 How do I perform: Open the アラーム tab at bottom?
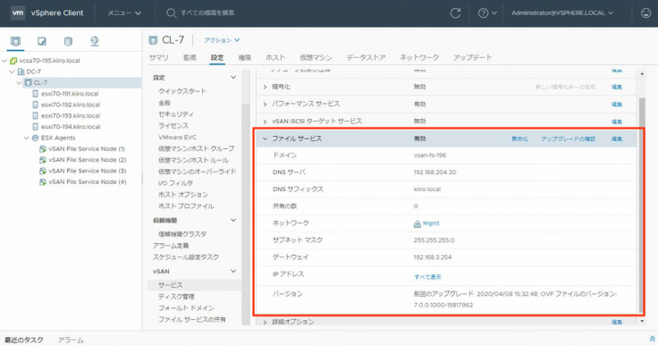click(71, 340)
